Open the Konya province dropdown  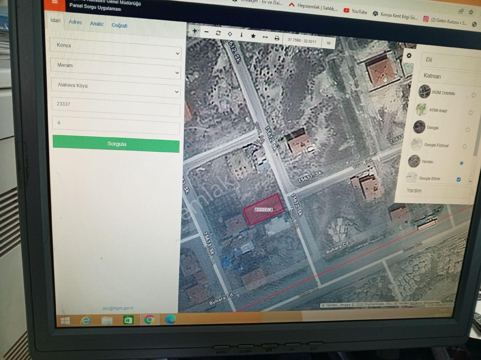coord(115,49)
